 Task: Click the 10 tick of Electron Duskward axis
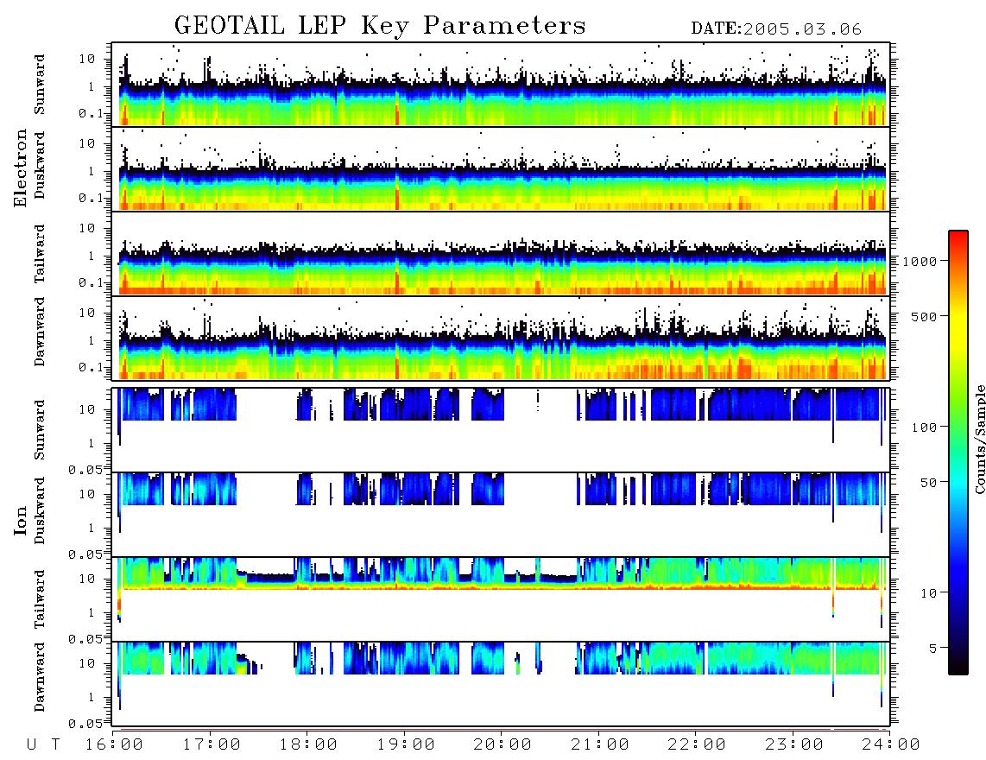pos(87,143)
